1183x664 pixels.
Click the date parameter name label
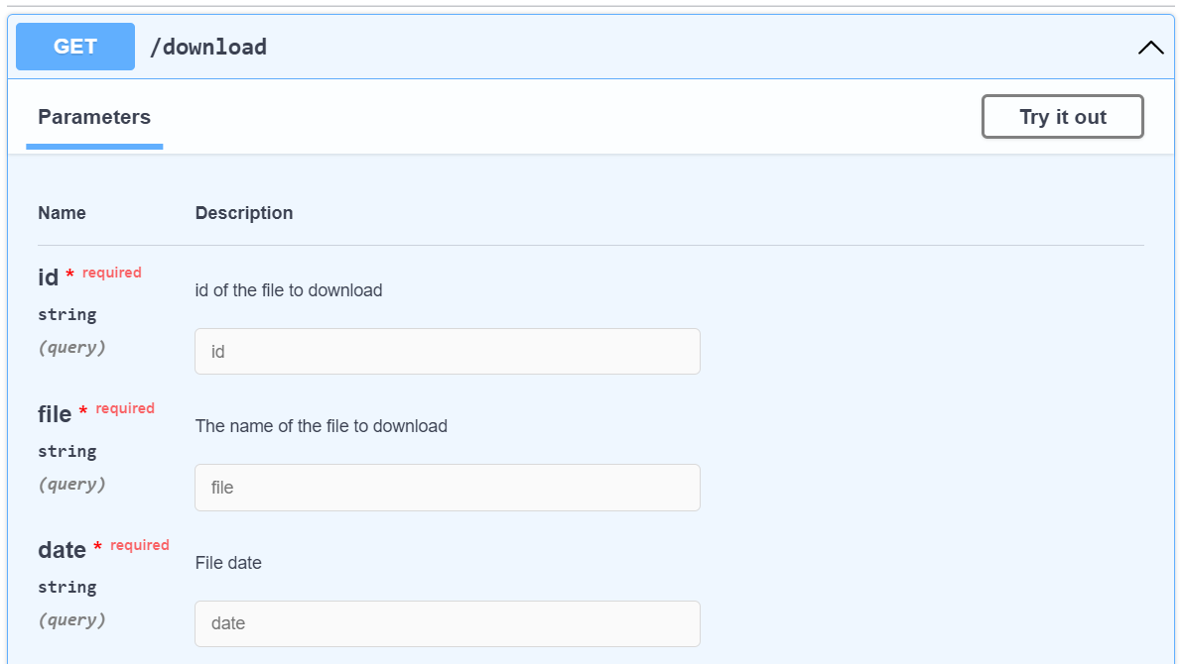click(x=62, y=550)
